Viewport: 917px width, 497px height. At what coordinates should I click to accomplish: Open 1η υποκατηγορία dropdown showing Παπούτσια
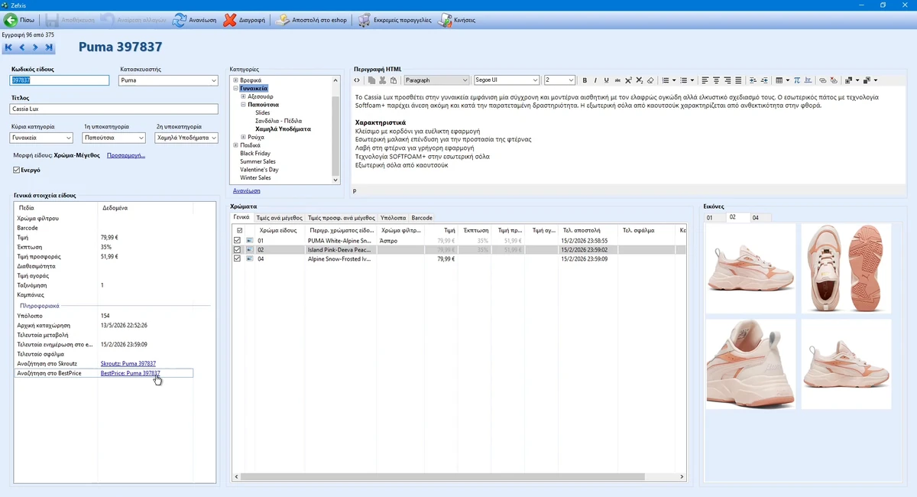point(114,138)
